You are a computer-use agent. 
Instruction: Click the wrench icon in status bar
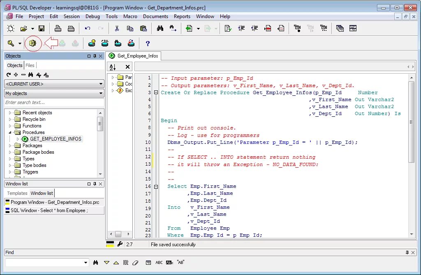pos(120,244)
